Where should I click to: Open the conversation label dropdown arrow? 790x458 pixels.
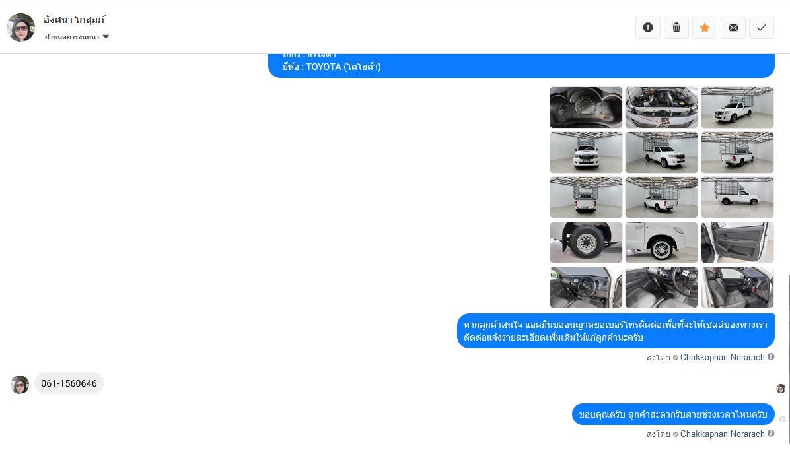coord(106,37)
